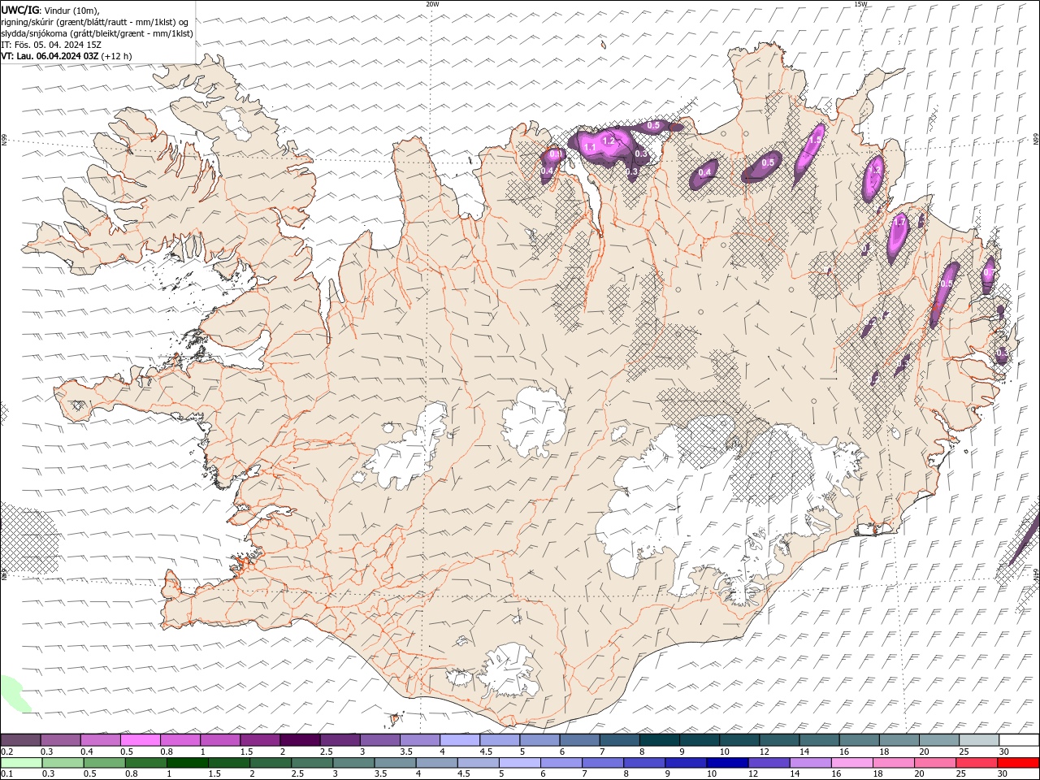This screenshot has height=780, width=1040.
Task: Pick the darkest green swatch in the bottom legend row
Action: click(188, 762)
